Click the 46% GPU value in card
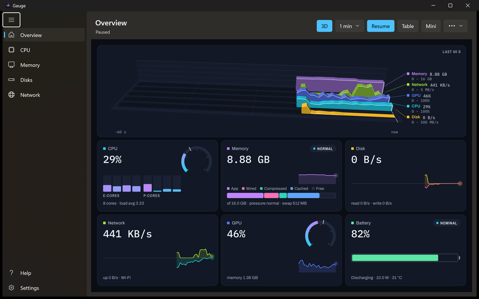The width and height of the screenshot is (479, 299). click(x=236, y=234)
